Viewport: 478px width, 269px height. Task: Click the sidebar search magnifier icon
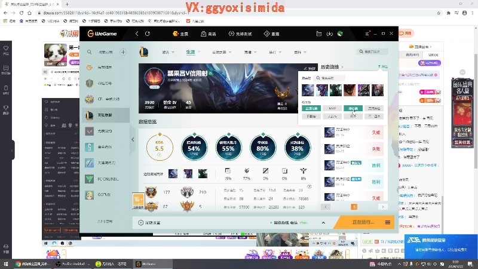pos(89,52)
